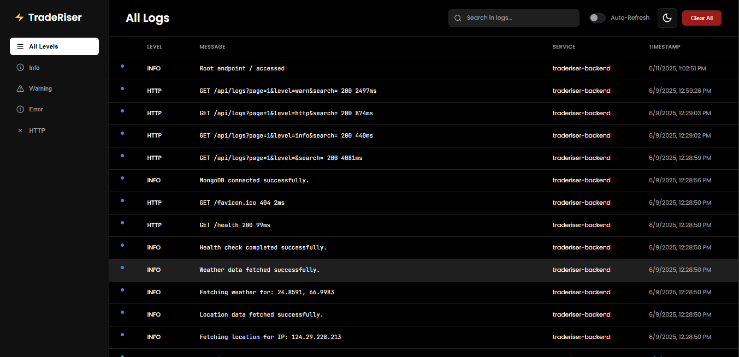Select the Error level filter
Screen dimensions: 739x357
[x=37, y=109]
